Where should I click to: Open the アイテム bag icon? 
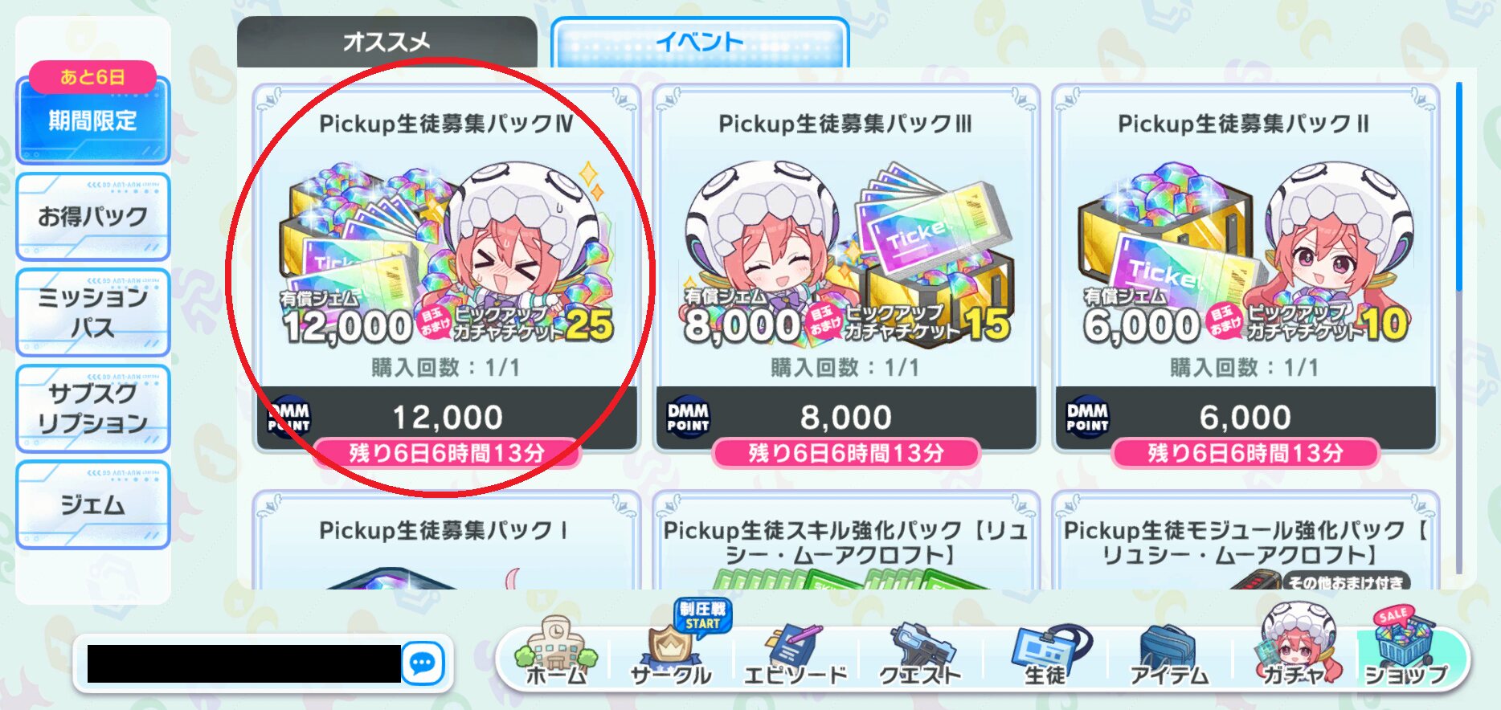coord(1170,652)
